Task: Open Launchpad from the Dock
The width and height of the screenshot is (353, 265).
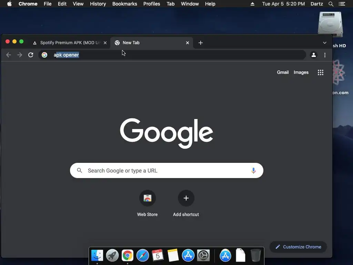Action: point(112,256)
